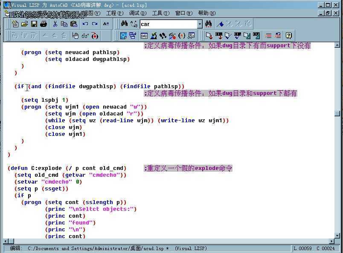Click the '(findfile dwgpathlsp)' expression
343x253 pixels.
pos(81,86)
